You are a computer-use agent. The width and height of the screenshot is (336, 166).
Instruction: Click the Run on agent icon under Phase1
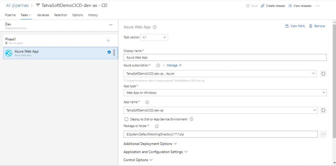(x=6, y=43)
